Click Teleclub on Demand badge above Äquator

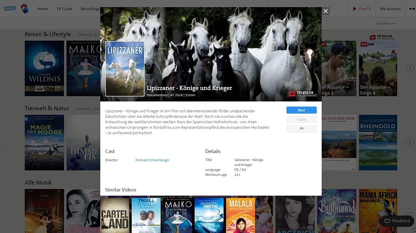(x=382, y=37)
